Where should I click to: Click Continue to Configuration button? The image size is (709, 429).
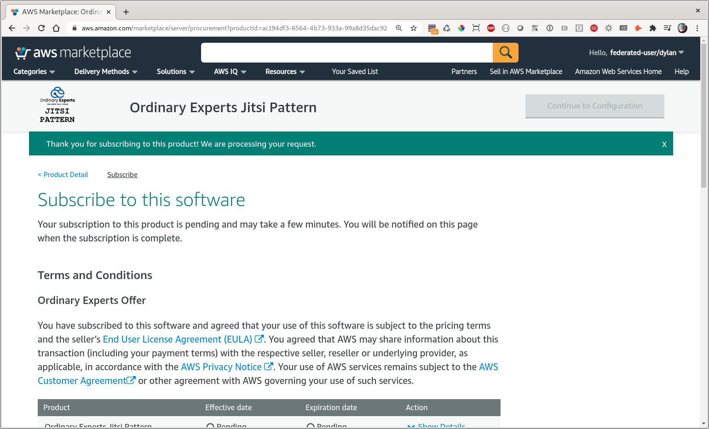594,106
